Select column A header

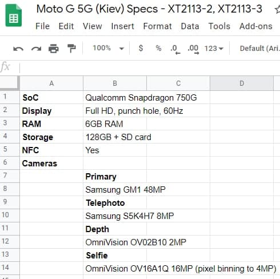tap(51, 83)
